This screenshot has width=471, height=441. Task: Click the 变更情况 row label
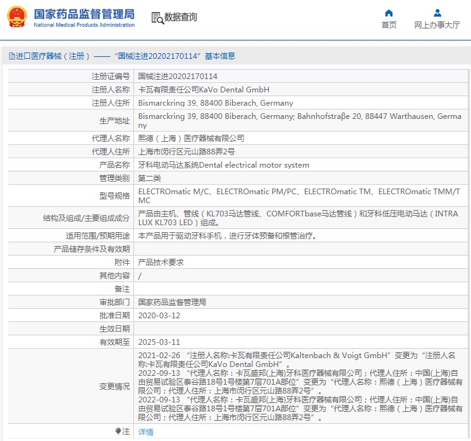pos(114,387)
